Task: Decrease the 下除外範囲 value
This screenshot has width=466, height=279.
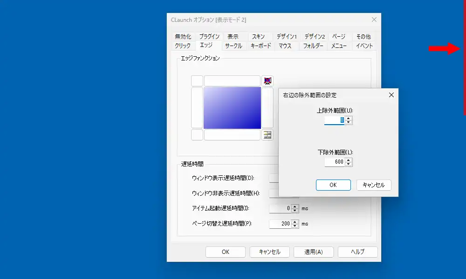Action: click(x=349, y=164)
